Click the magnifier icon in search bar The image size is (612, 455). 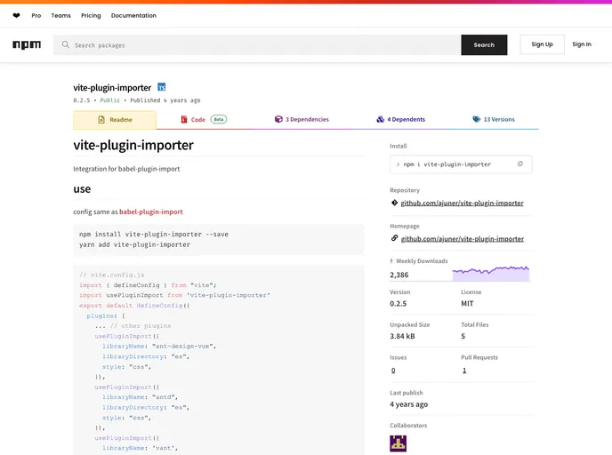[66, 44]
